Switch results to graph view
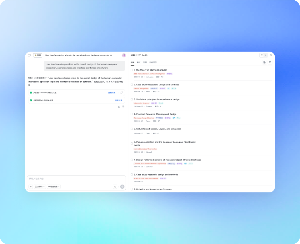The height and width of the screenshot is (244, 300). [x=266, y=55]
